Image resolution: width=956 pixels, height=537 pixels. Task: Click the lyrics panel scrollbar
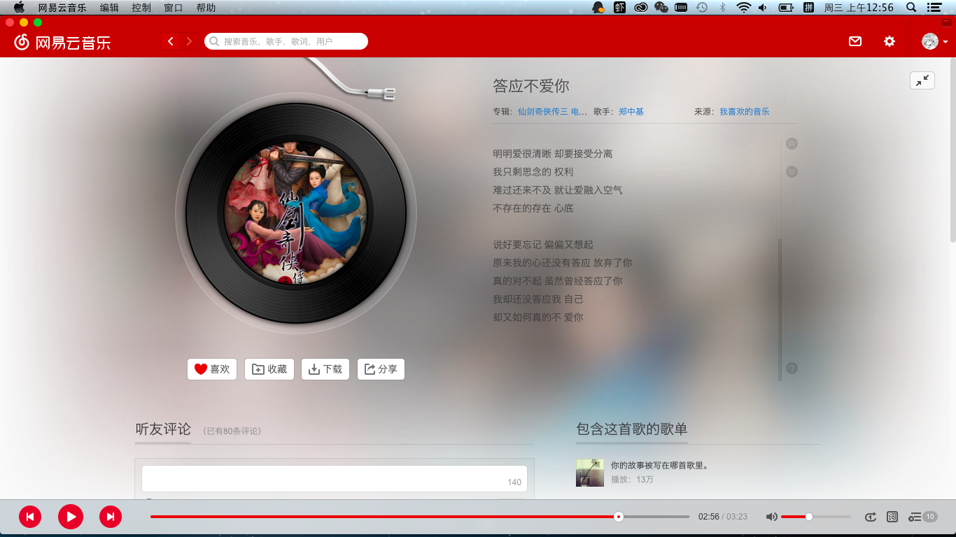coord(780,310)
